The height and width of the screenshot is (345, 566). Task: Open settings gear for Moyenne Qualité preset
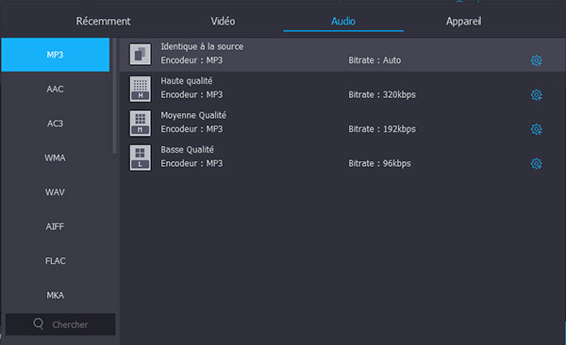pyautogui.click(x=536, y=129)
